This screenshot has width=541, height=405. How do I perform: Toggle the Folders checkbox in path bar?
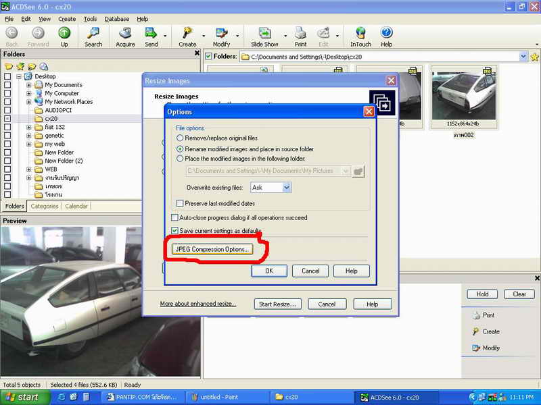click(208, 56)
